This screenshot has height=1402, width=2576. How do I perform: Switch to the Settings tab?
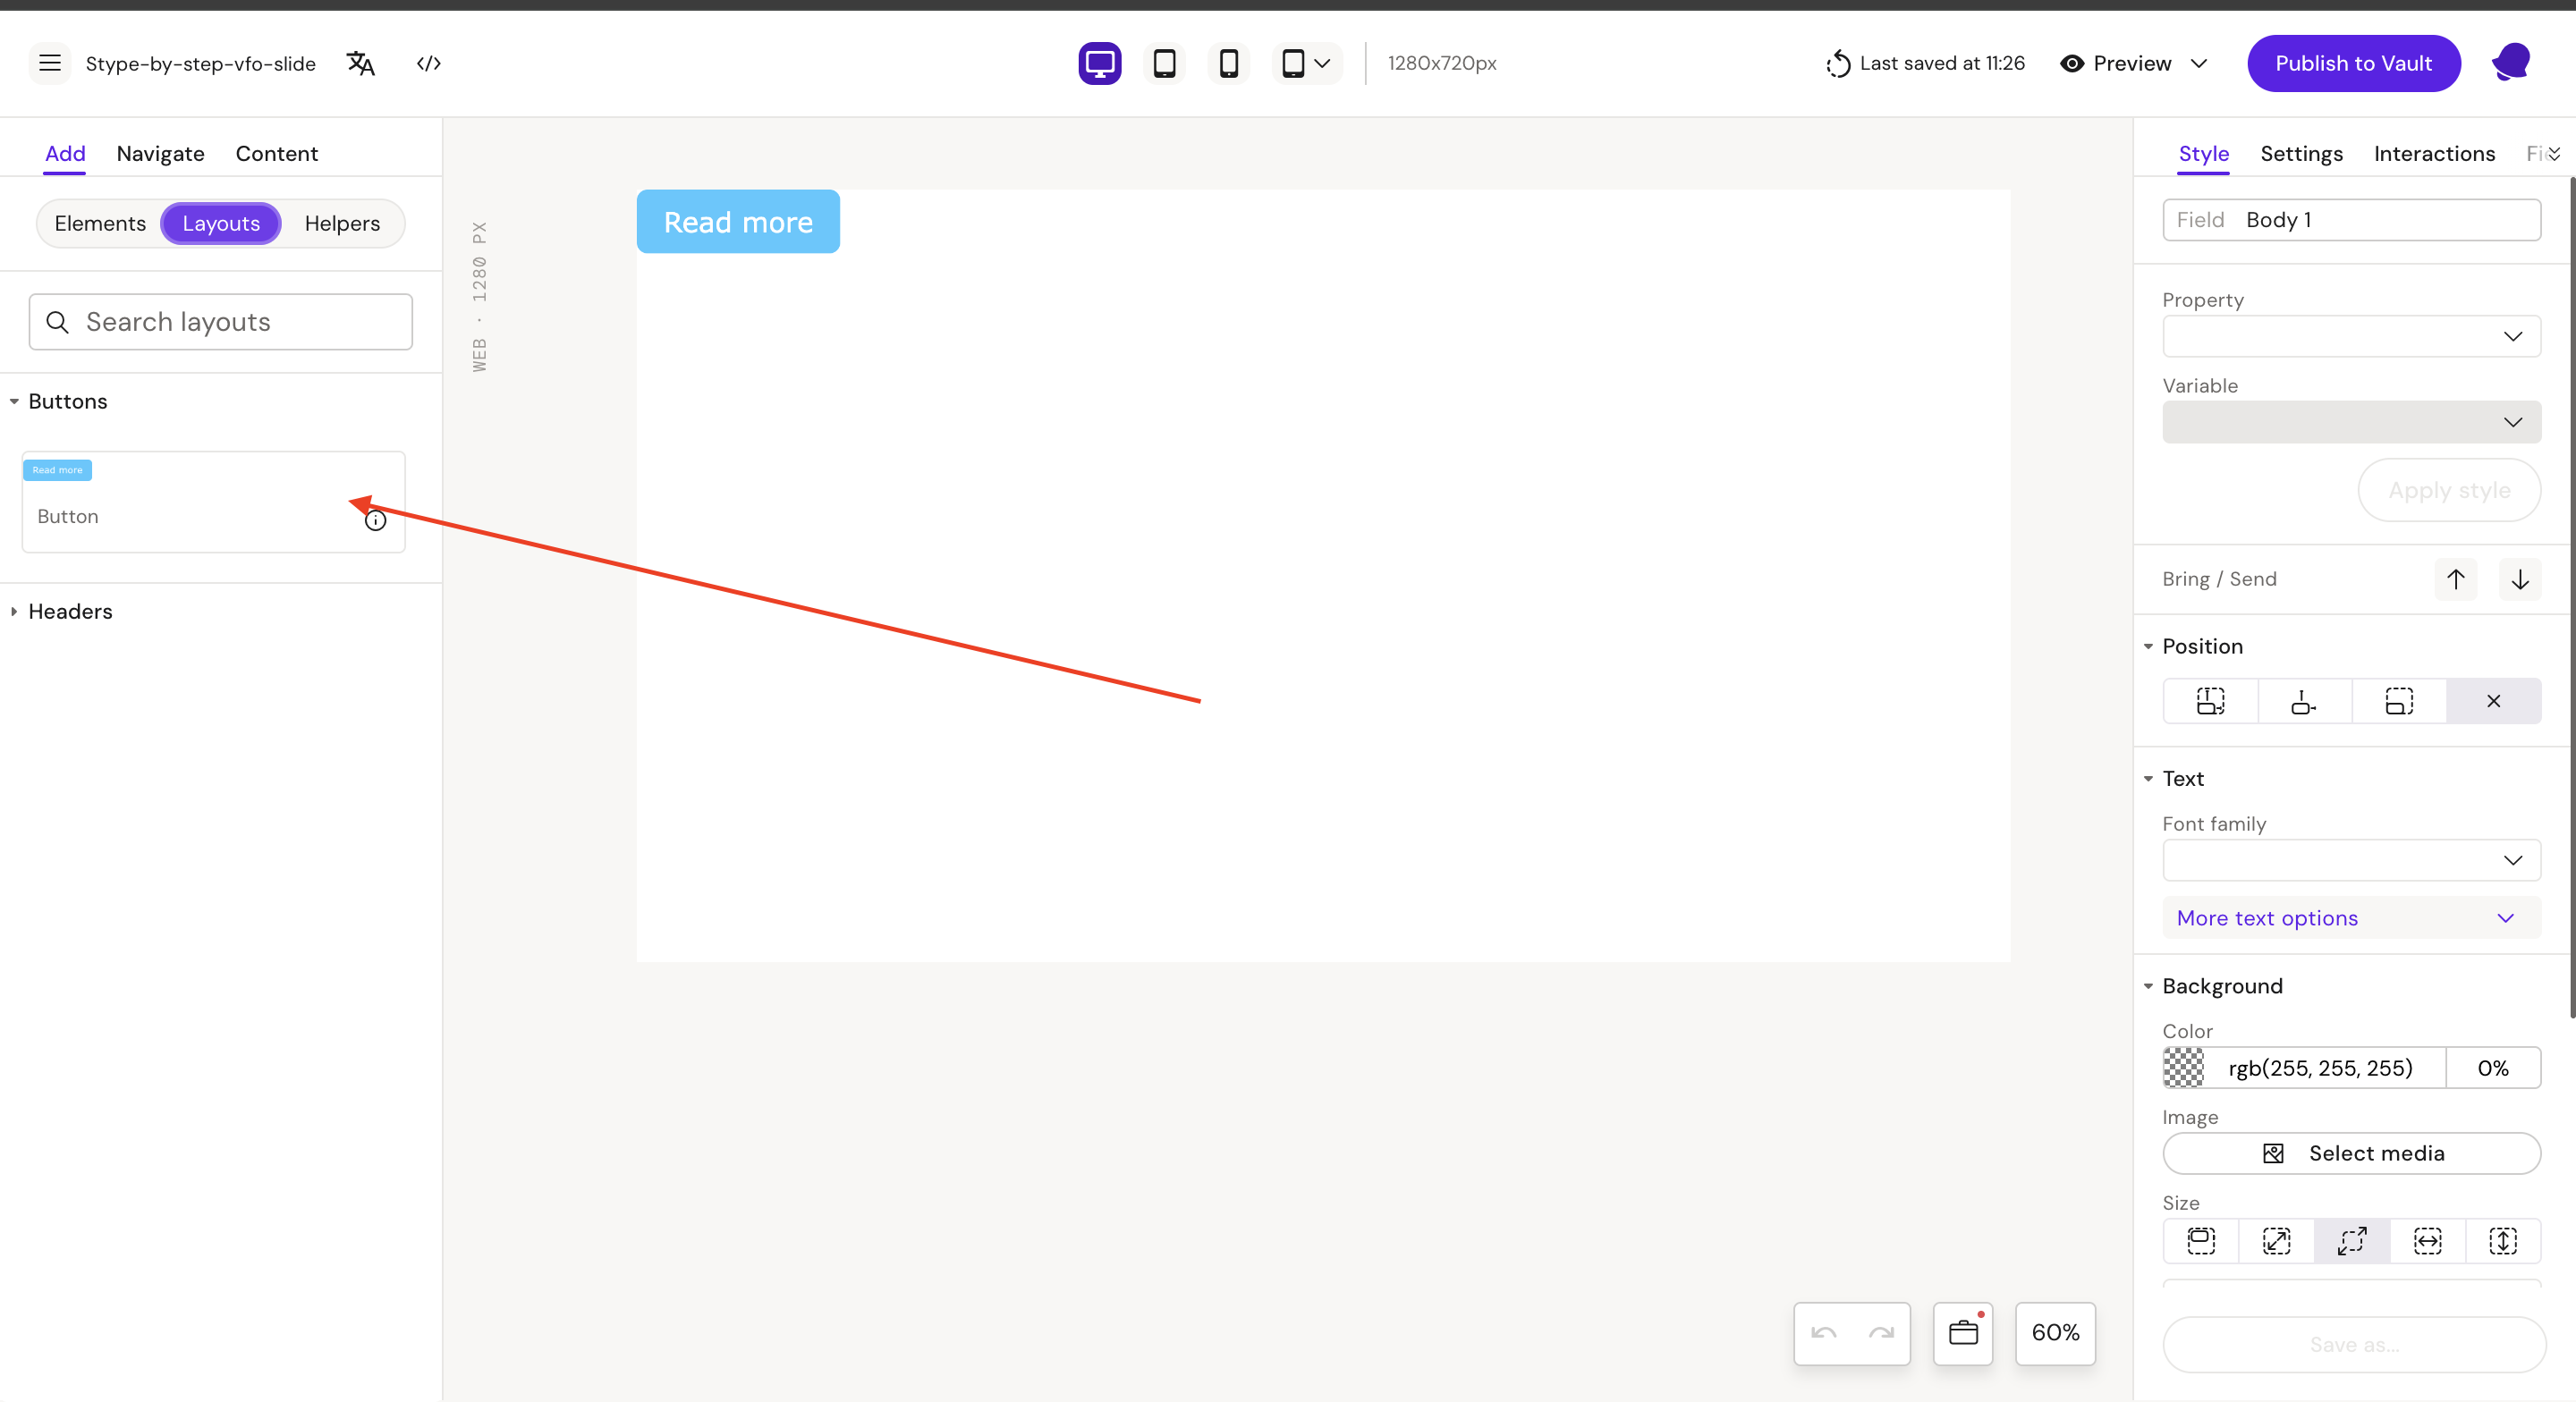[2301, 154]
